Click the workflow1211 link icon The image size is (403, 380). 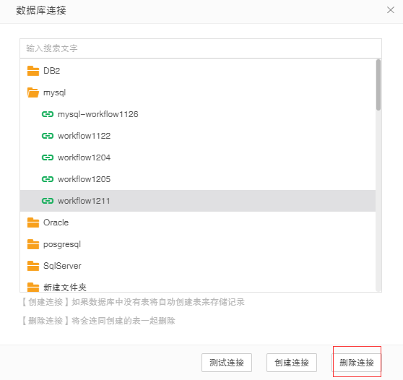click(48, 201)
